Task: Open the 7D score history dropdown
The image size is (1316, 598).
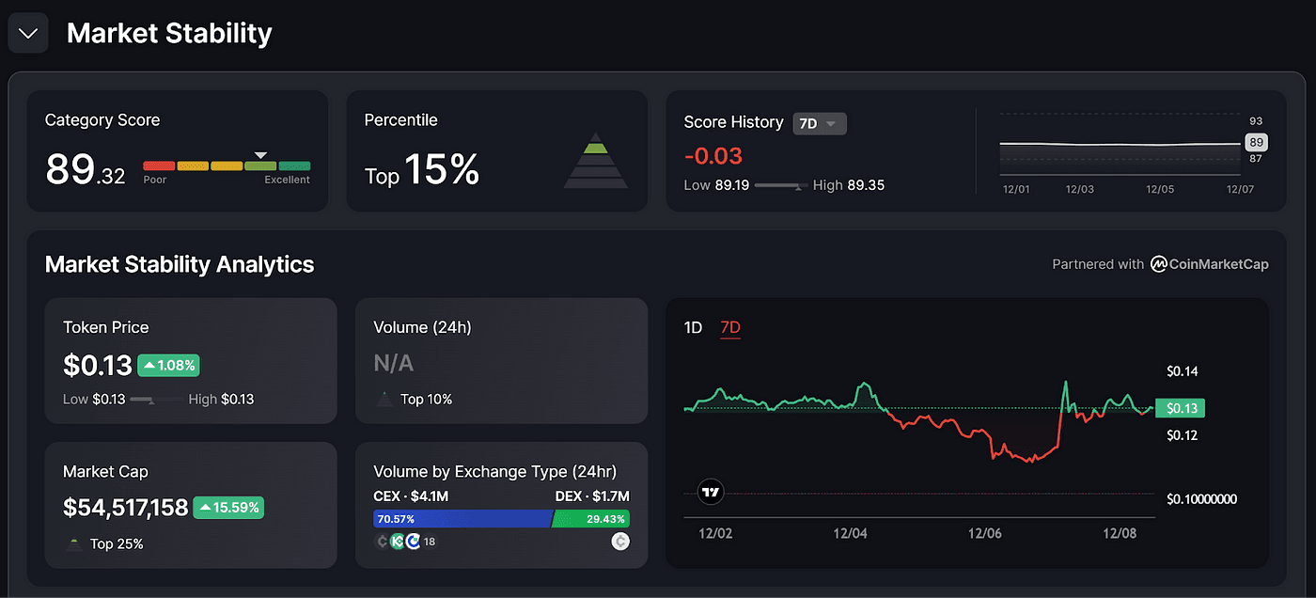Action: (x=820, y=123)
